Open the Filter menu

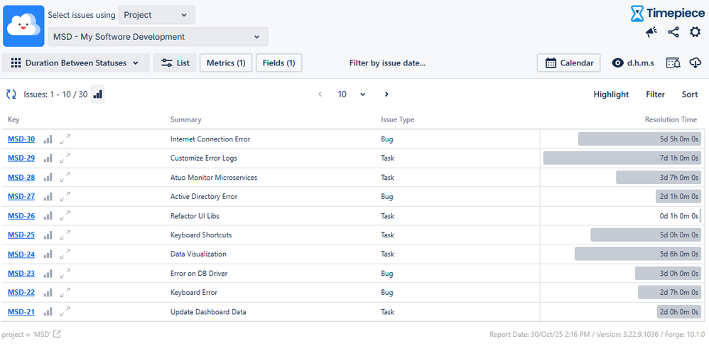[x=655, y=94]
